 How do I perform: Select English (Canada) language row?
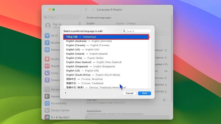pyautogui.click(x=106, y=45)
